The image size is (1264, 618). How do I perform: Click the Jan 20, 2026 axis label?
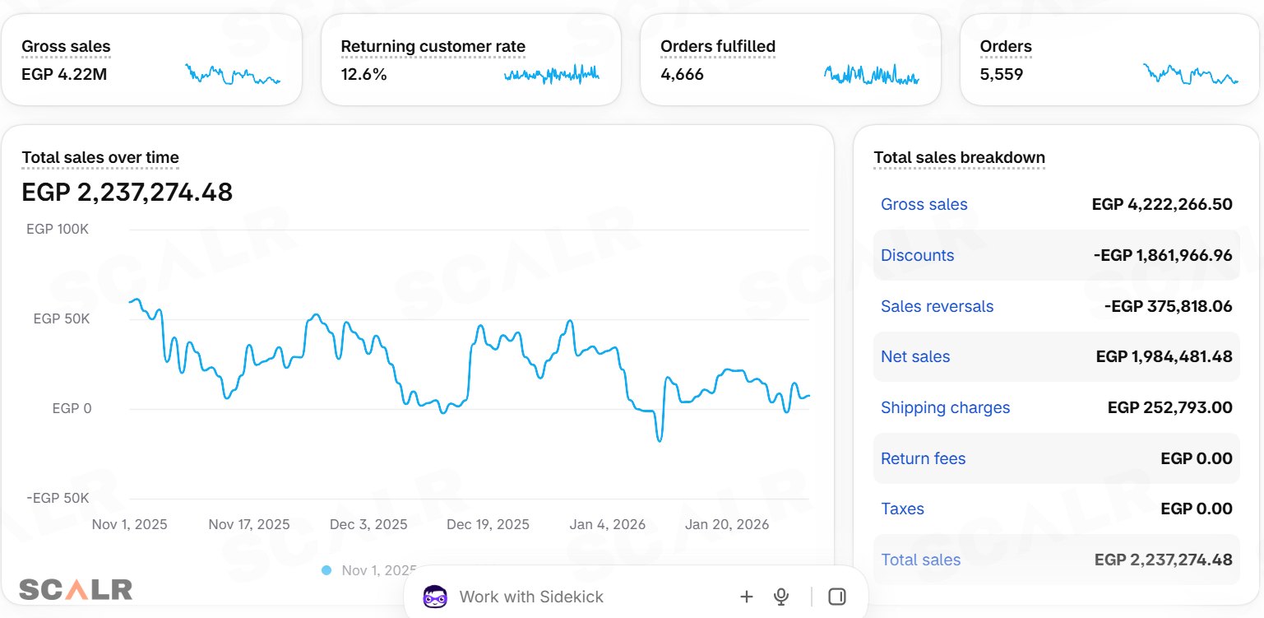tap(727, 525)
